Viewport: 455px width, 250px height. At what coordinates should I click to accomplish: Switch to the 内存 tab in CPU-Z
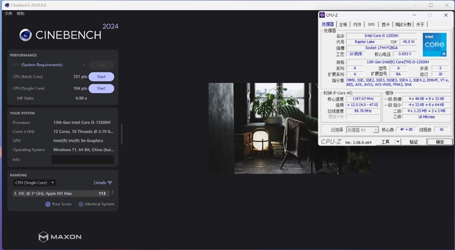click(x=357, y=24)
